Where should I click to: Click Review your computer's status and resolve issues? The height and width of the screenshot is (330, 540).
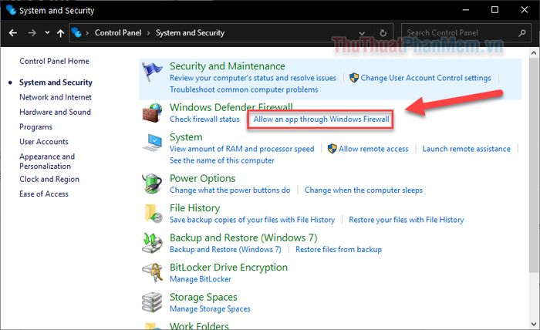click(x=253, y=78)
